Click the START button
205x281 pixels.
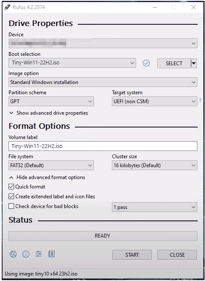132,255
